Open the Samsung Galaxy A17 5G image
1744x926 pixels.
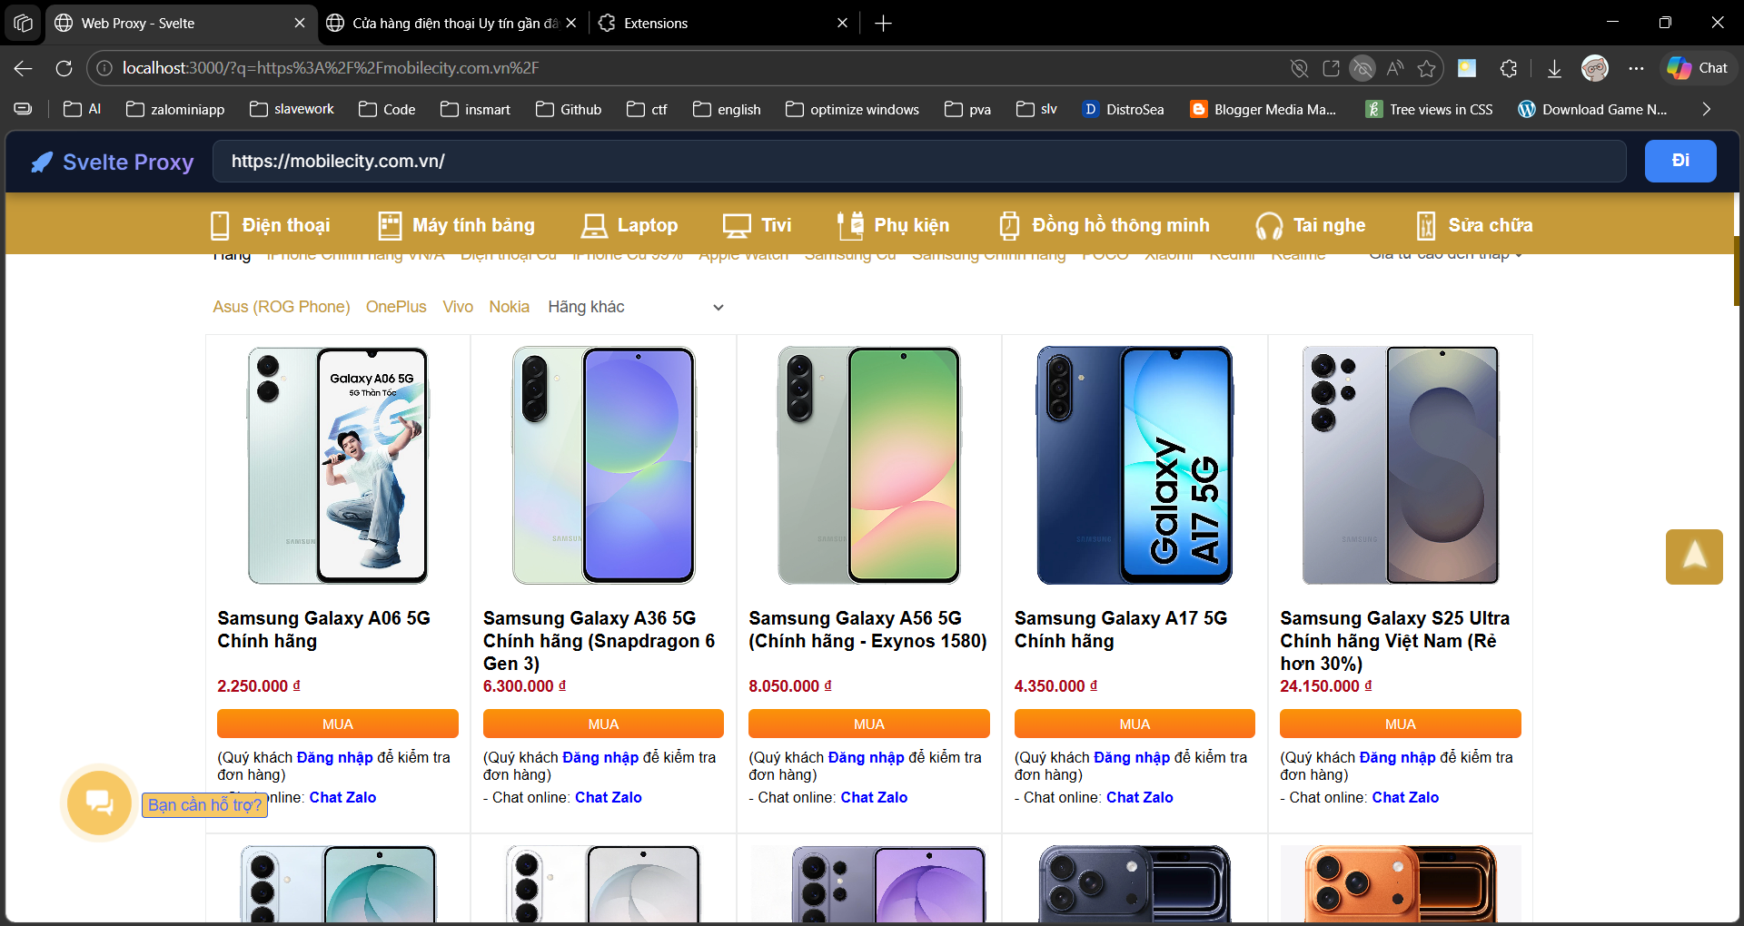[x=1135, y=466]
